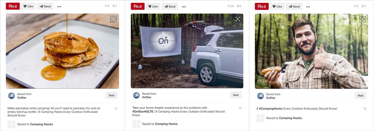This screenshot has width=374, height=131.
Task: Click repin count icon showing 28
Action: coord(229,6)
